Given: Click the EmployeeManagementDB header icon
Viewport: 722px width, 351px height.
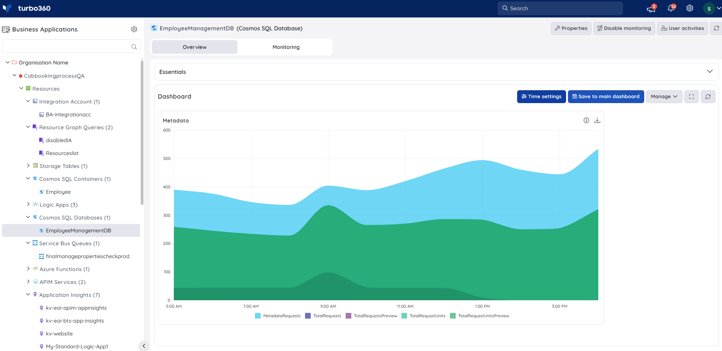Looking at the screenshot, I should (x=154, y=28).
